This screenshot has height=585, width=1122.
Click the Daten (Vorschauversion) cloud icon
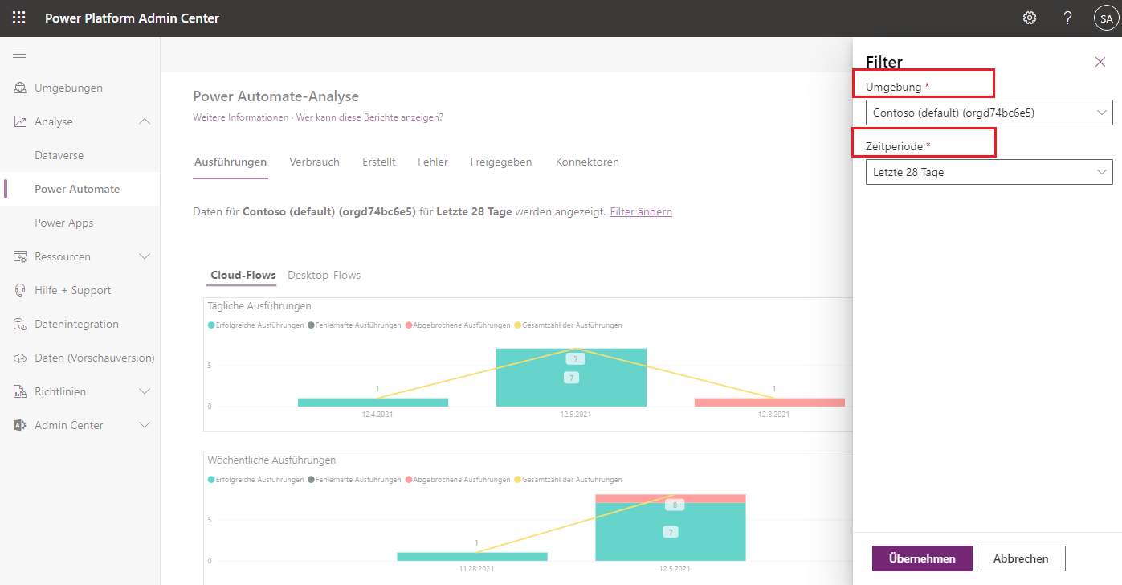pos(20,358)
